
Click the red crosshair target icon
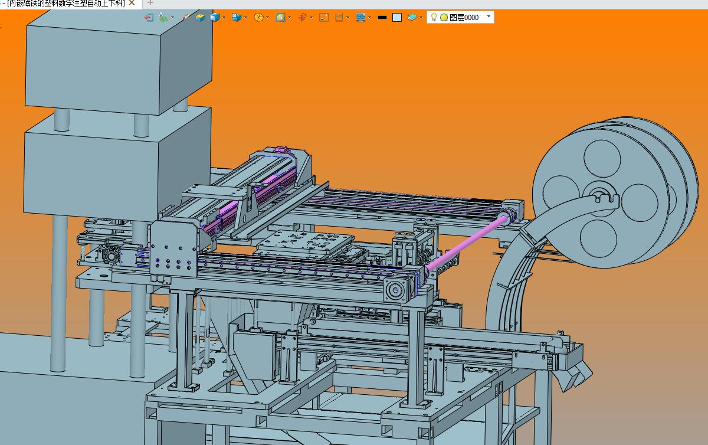(x=302, y=18)
